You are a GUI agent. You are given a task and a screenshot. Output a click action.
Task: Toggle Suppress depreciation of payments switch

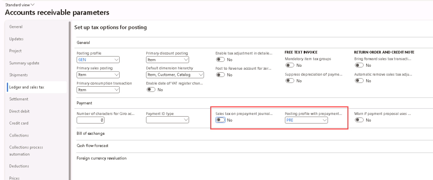pyautogui.click(x=290, y=81)
